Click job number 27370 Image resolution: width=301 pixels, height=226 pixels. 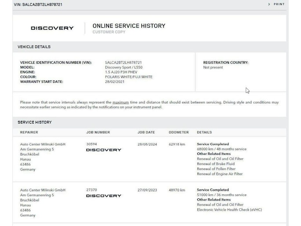tap(91, 190)
